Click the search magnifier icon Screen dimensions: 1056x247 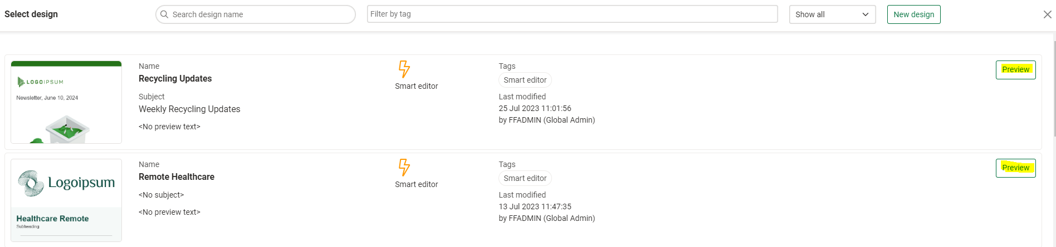point(164,14)
